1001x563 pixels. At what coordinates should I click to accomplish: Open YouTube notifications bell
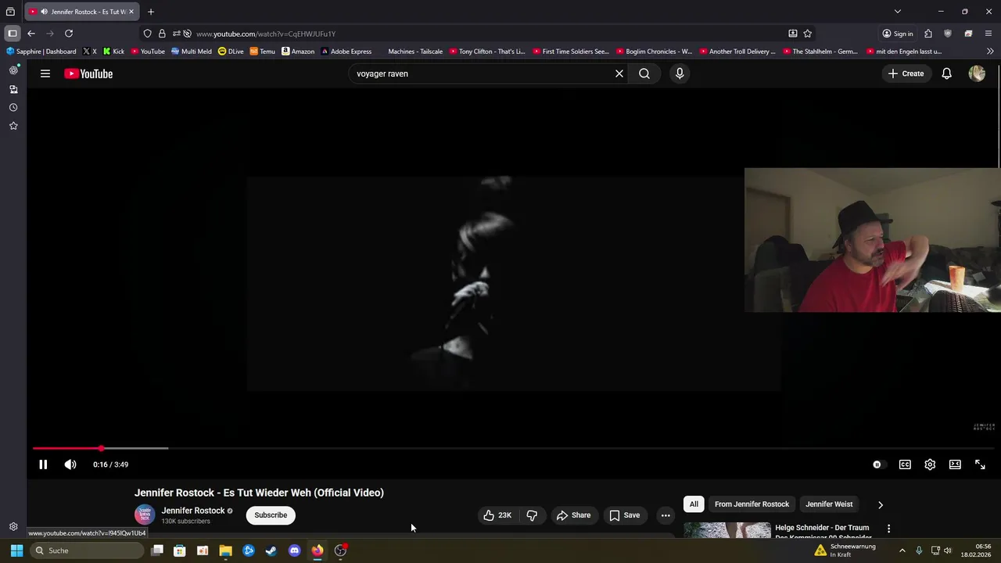coord(946,74)
